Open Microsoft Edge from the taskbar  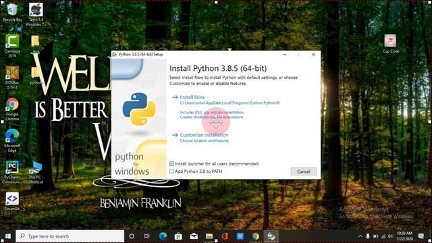coord(163,236)
